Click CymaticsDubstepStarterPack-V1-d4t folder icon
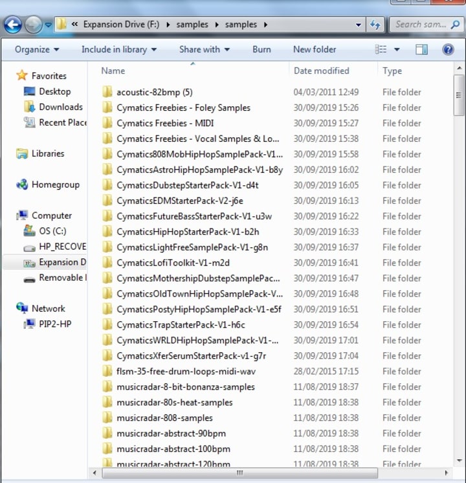This screenshot has height=483, width=466. point(107,185)
